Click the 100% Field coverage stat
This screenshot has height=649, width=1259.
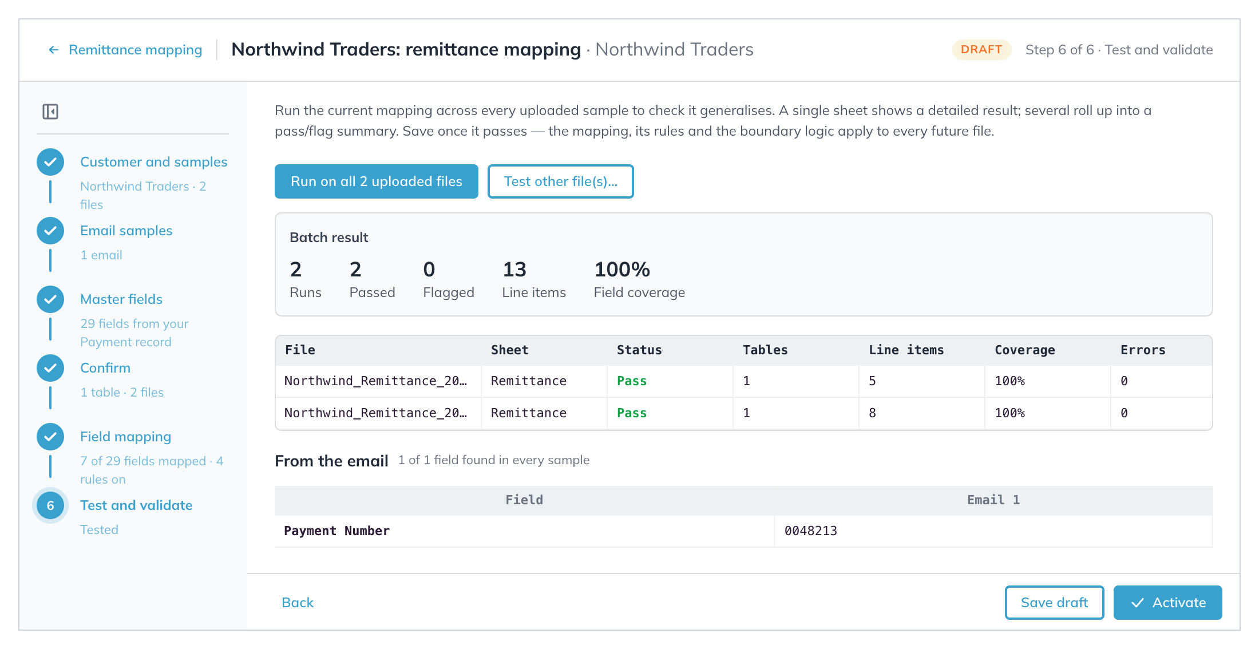[x=639, y=279]
